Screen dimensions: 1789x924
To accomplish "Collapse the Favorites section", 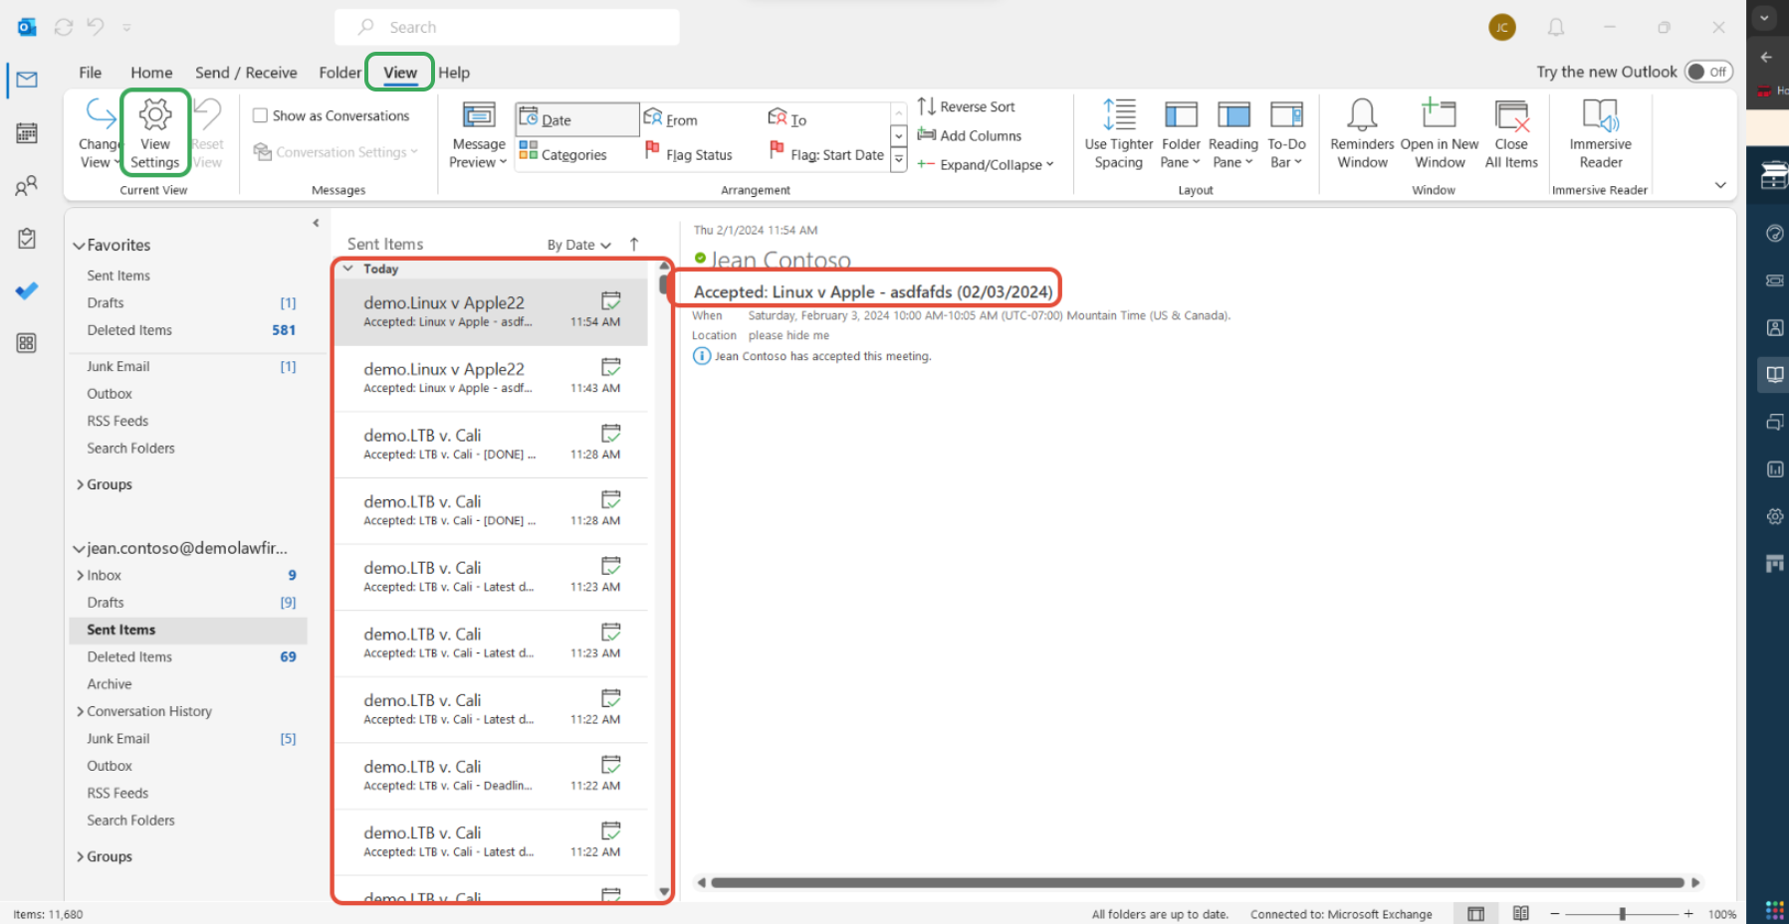I will click(x=79, y=246).
